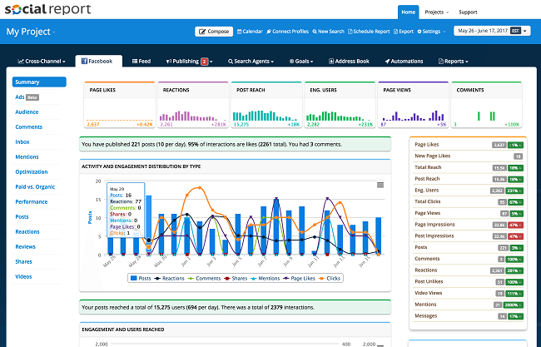Click the New Page Likes row
Viewport: 541px width, 347px height.
tap(469, 156)
